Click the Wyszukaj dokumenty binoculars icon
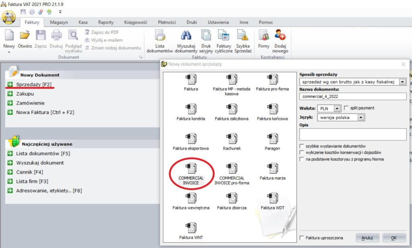This screenshot has width=412, height=248. click(187, 37)
